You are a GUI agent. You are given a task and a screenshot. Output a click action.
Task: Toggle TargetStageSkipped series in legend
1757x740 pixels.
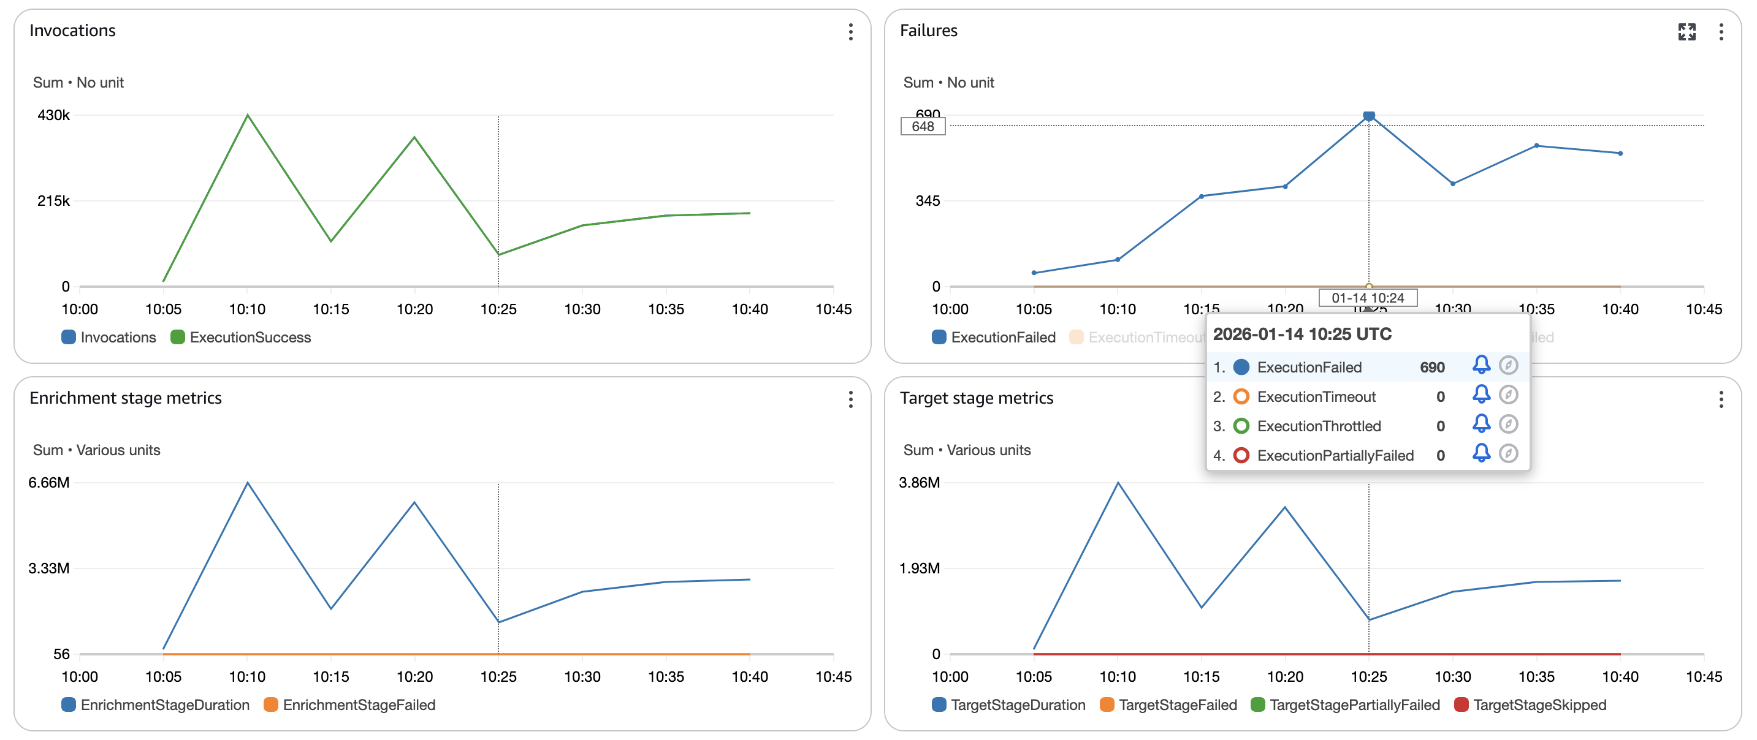[x=1531, y=705]
